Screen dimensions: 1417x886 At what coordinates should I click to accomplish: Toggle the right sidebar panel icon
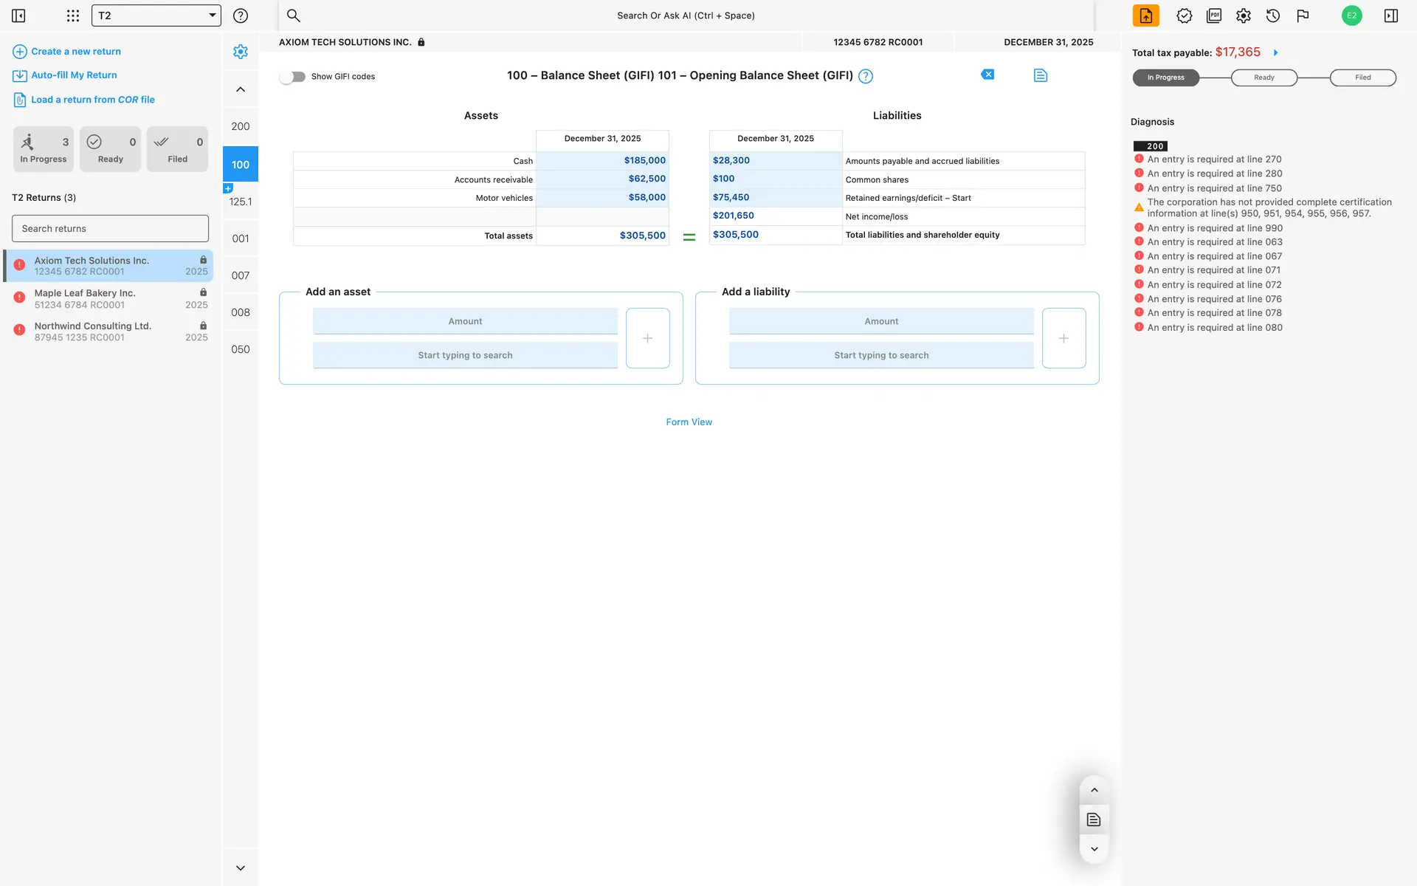[1391, 16]
